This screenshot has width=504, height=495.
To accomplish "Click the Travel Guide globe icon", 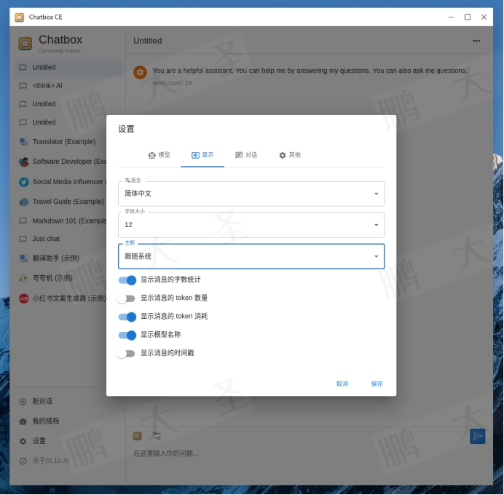I will click(x=24, y=202).
